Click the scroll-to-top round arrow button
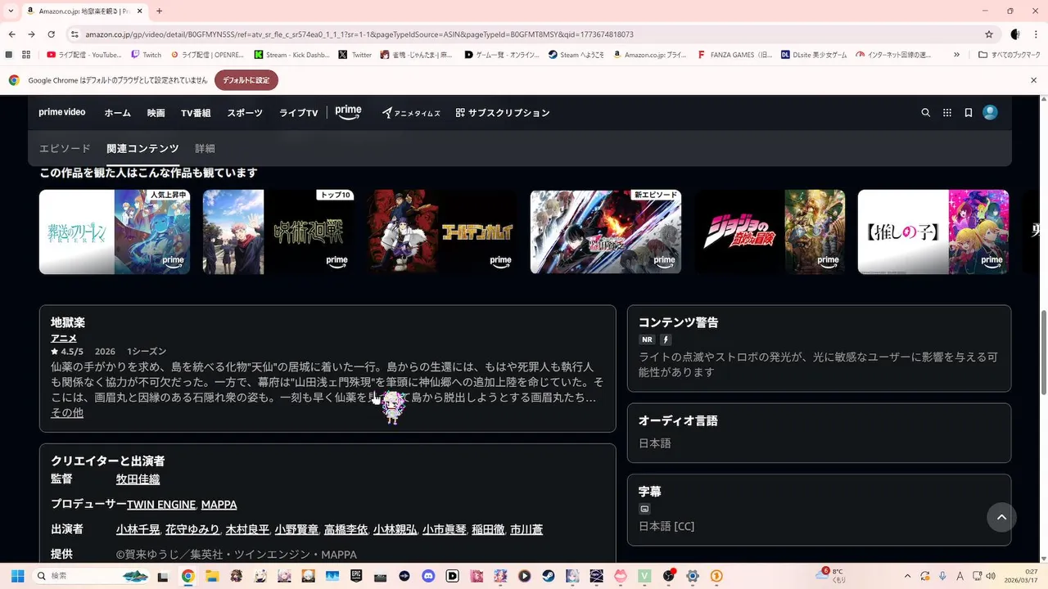 1001,517
